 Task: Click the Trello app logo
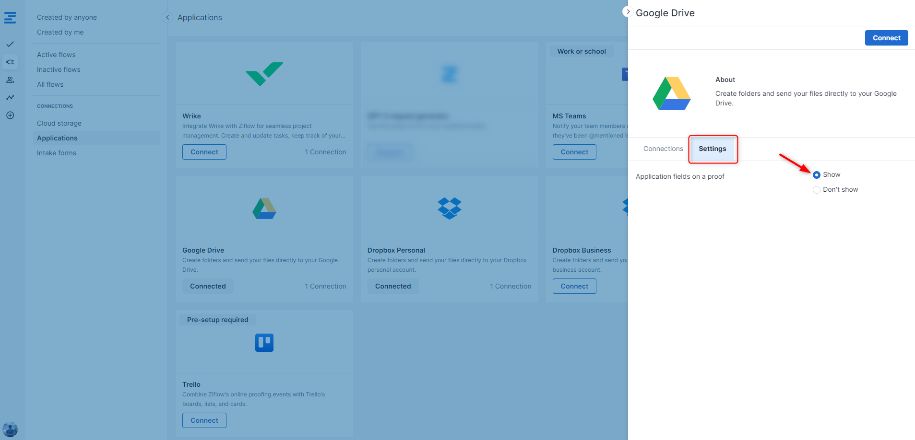click(264, 343)
